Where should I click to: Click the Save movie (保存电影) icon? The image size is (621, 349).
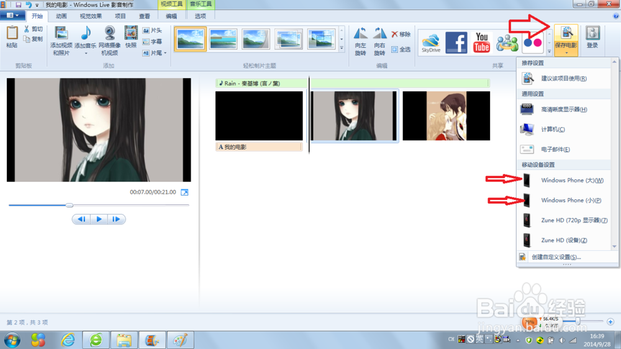[566, 34]
